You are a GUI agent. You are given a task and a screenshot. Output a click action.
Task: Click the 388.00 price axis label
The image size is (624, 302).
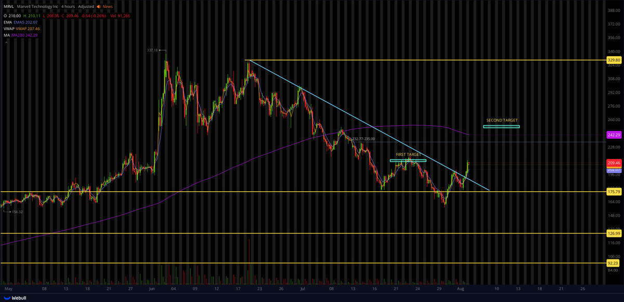click(614, 10)
